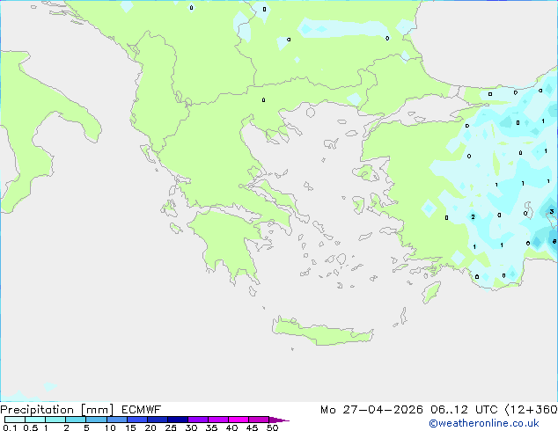Pick the 25 to 30 mm navy swatch

(177, 420)
